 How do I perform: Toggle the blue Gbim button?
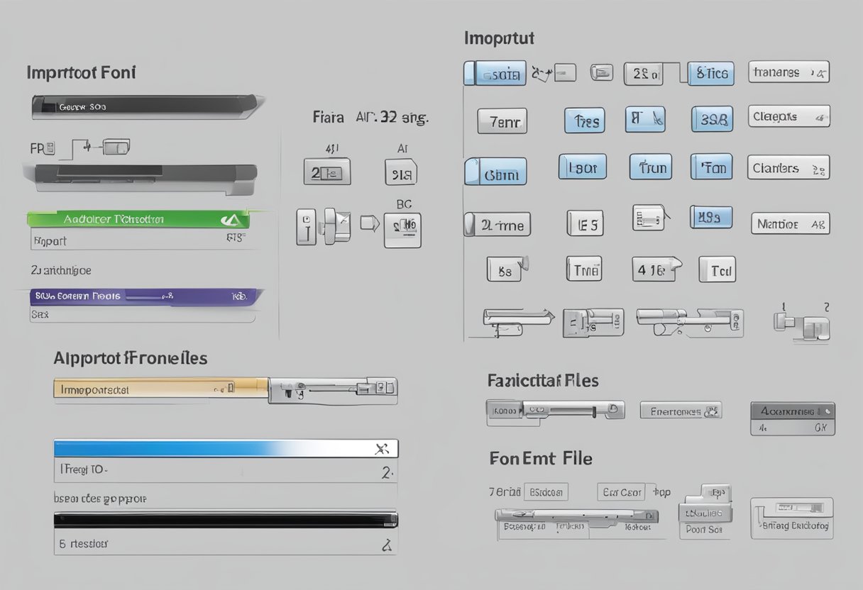click(496, 172)
